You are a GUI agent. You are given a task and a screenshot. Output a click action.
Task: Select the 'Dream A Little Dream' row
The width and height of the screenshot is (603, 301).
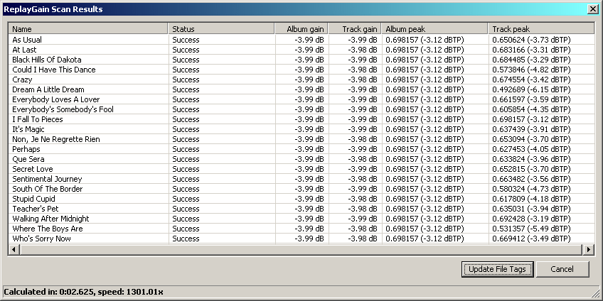point(301,89)
